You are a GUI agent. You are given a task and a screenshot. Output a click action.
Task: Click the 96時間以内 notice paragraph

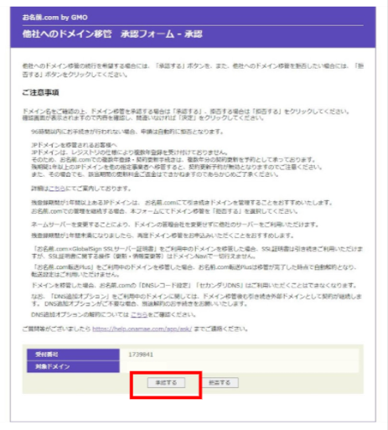coord(127,132)
